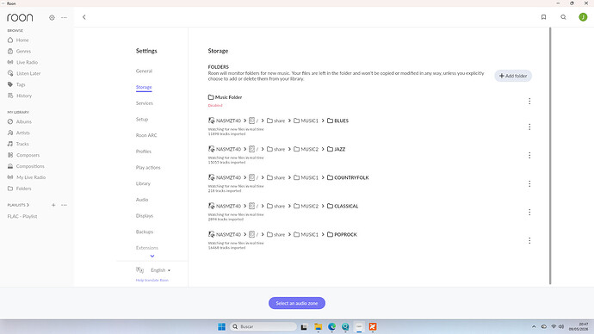
Task: Open Live Radio in the sidebar
Action: pyautogui.click(x=22, y=62)
